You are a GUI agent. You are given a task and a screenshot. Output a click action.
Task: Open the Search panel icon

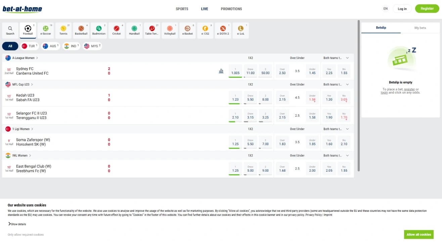10,30
